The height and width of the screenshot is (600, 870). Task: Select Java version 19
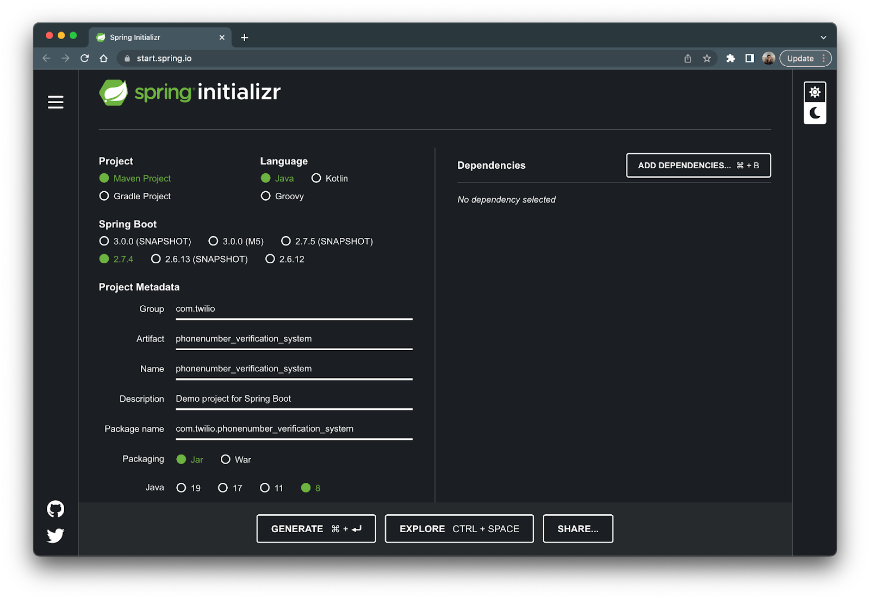click(x=189, y=488)
